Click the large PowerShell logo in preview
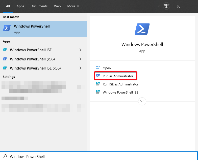198x160 pixels. click(x=142, y=29)
